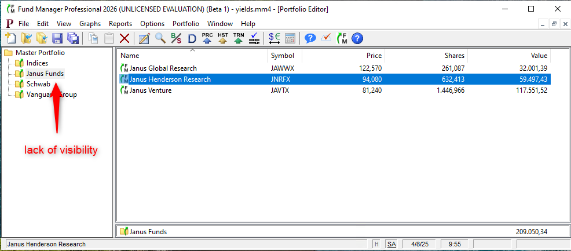Image resolution: width=571 pixels, height=251 pixels.
Task: Click the PRC price update icon
Action: pos(207,38)
